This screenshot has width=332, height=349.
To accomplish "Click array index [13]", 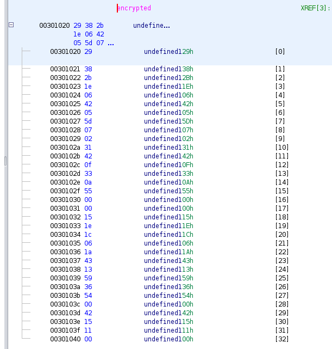I will 281,174.
